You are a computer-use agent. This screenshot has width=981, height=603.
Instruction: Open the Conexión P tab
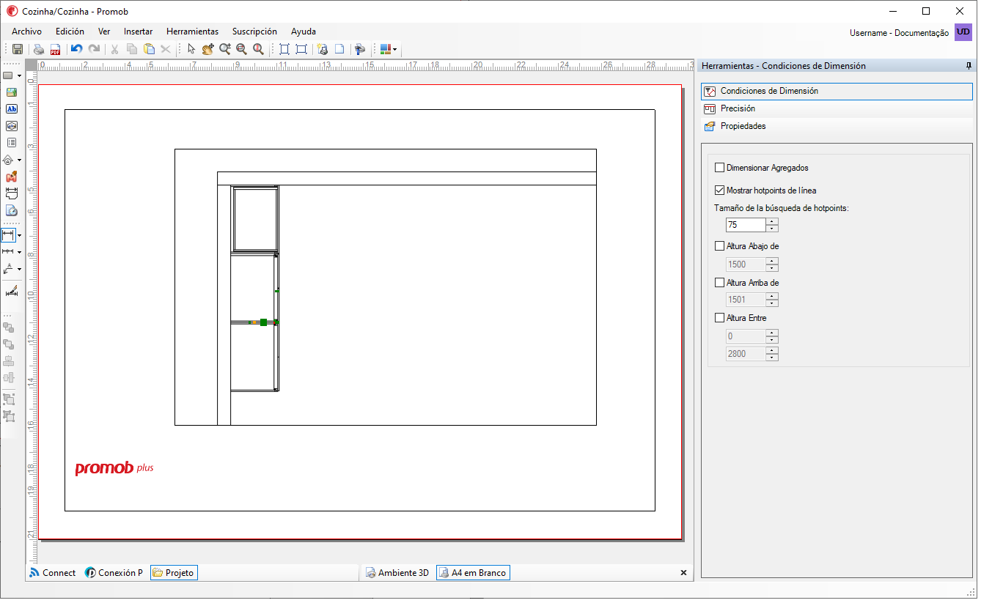point(114,573)
